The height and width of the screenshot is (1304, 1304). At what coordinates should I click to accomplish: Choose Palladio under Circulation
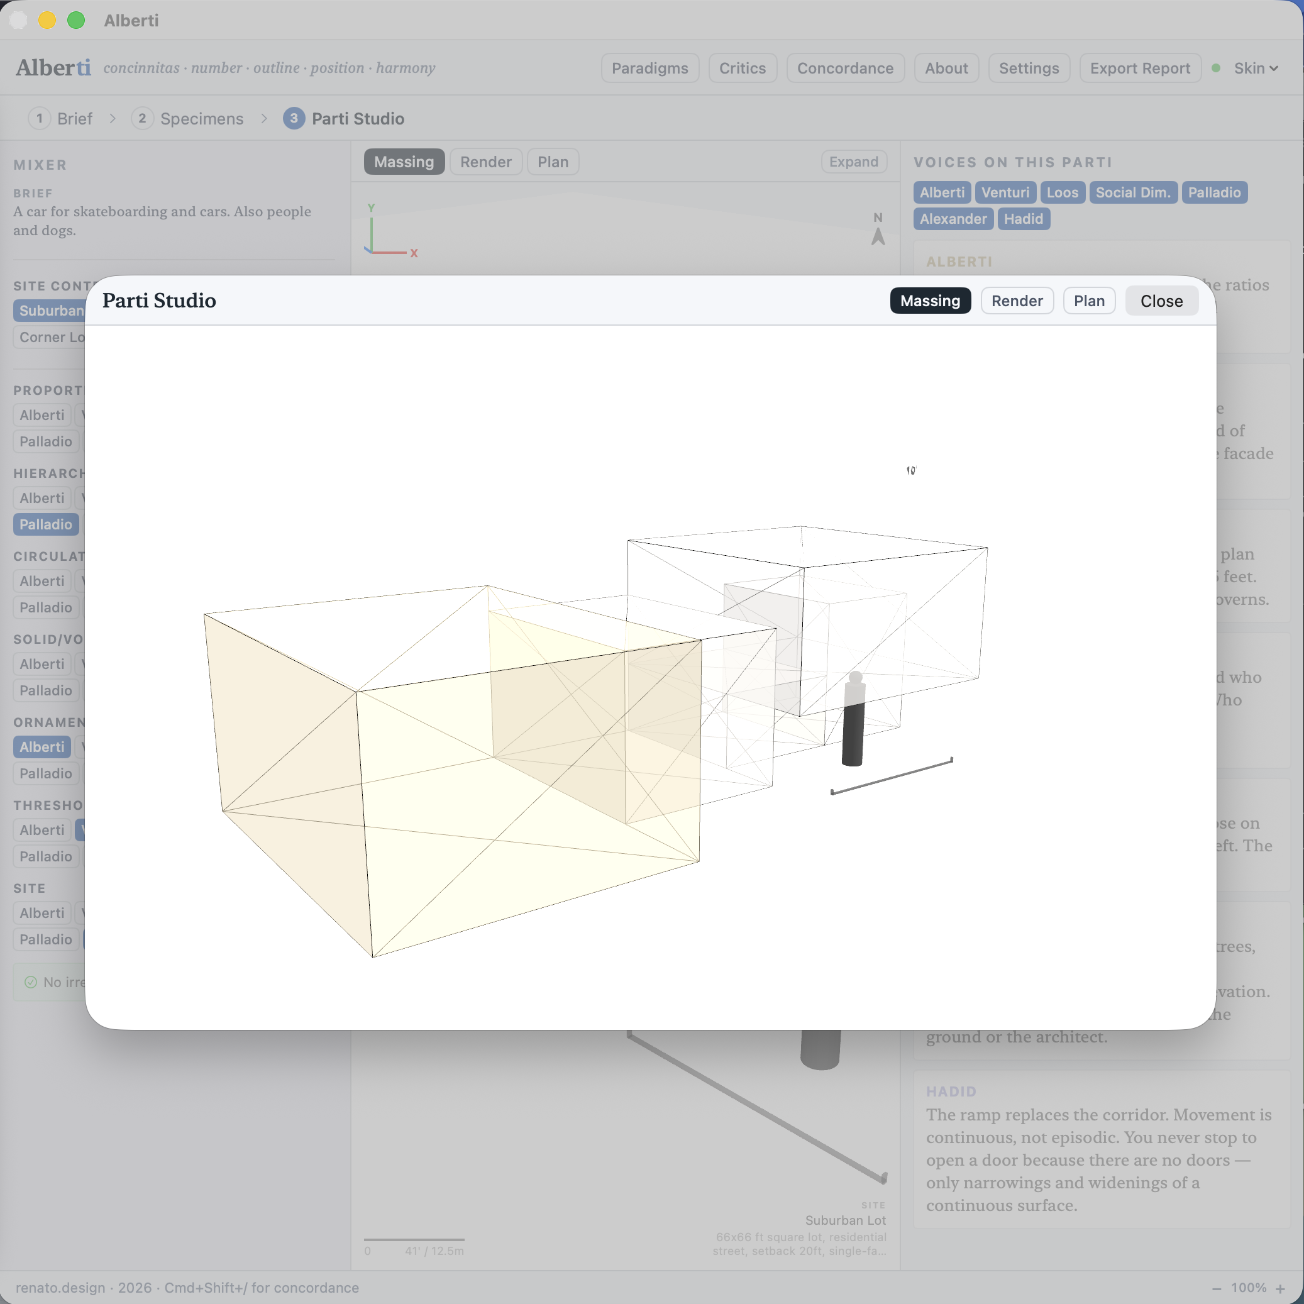[x=46, y=607]
